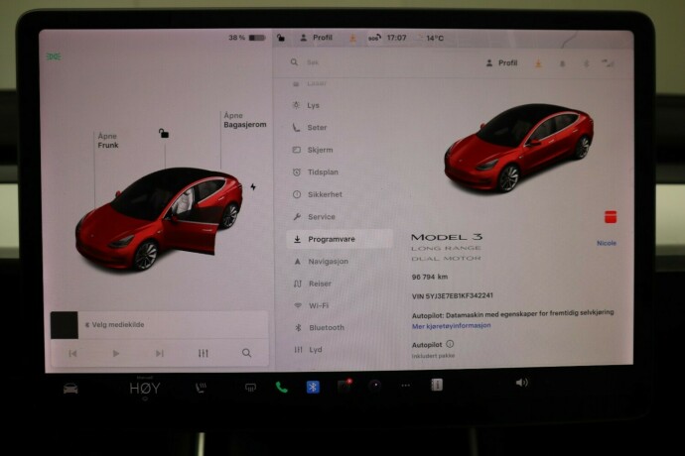Open the green phone app
Viewport: 685px width, 456px height.
pos(281,387)
